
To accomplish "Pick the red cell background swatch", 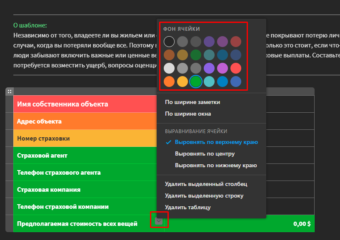I will (235, 68).
